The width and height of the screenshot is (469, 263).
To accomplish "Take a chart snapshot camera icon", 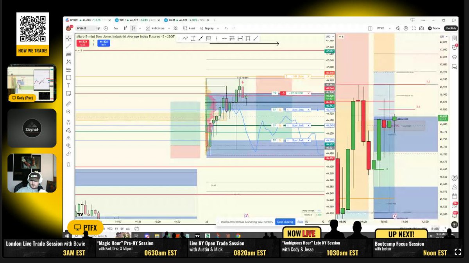I will click(x=421, y=28).
